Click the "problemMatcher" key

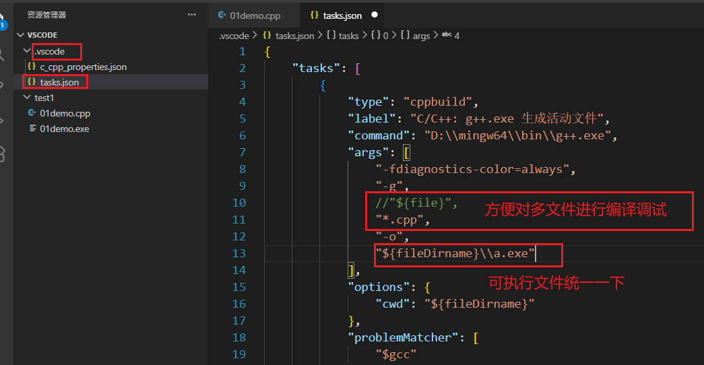(x=403, y=337)
